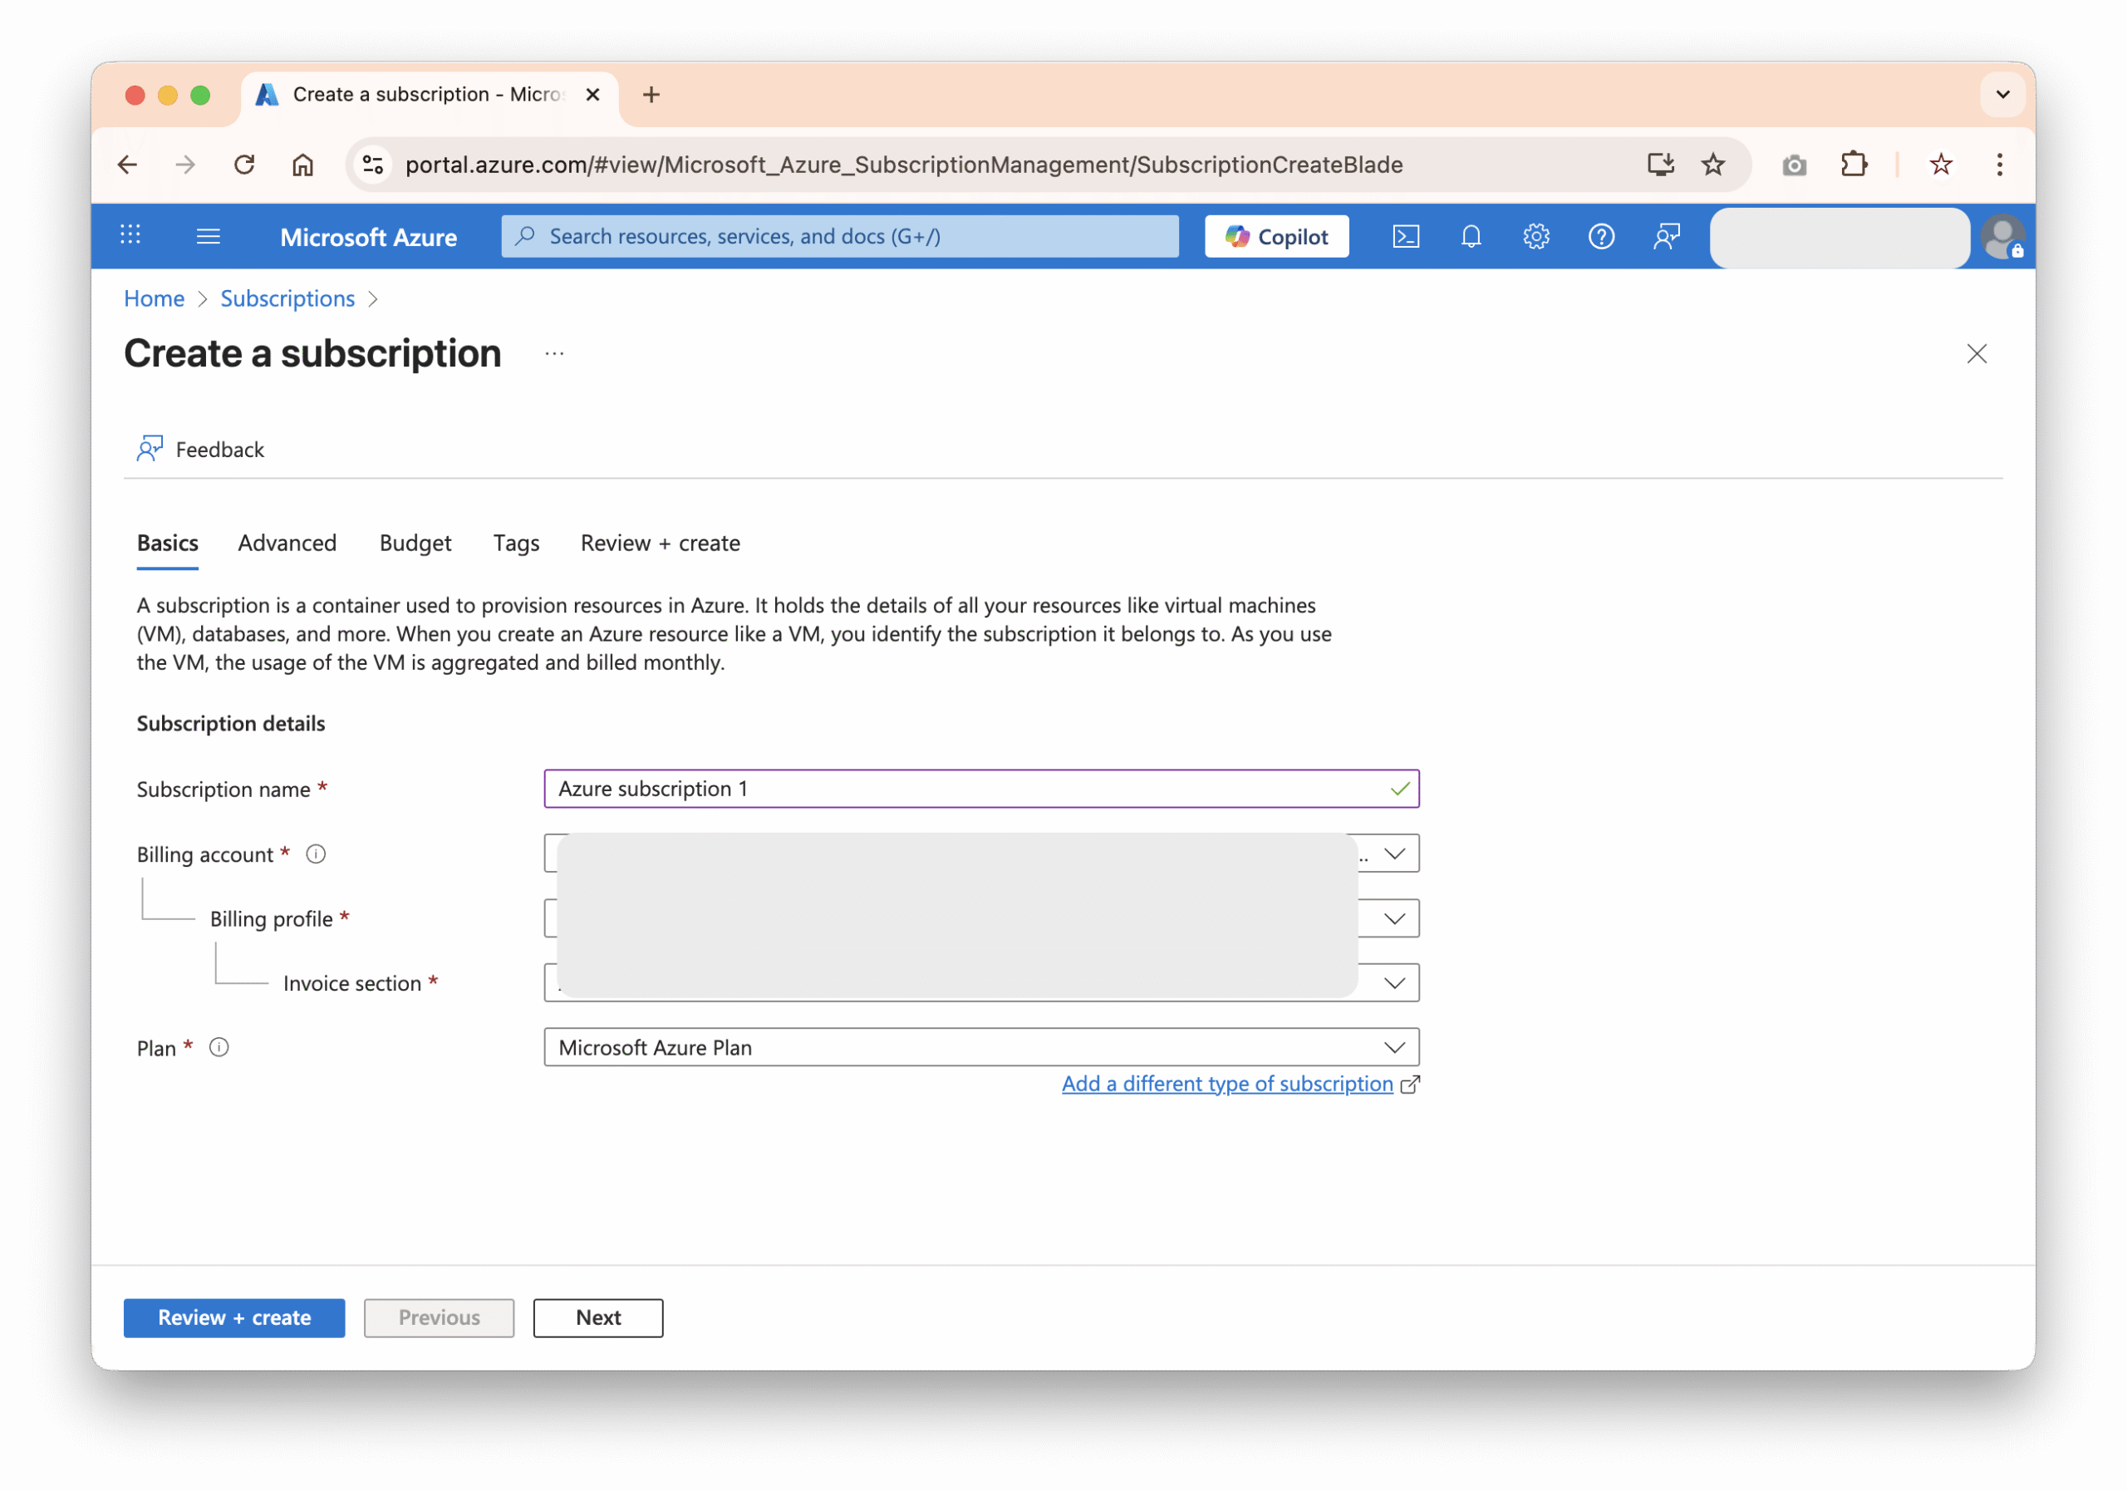The height and width of the screenshot is (1491, 2127).
Task: Switch to the Budget tab
Action: 415,543
